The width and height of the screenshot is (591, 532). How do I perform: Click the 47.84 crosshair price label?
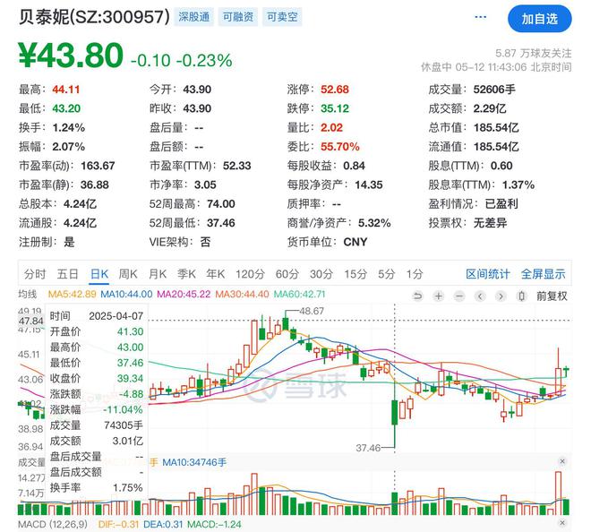pos(31,321)
